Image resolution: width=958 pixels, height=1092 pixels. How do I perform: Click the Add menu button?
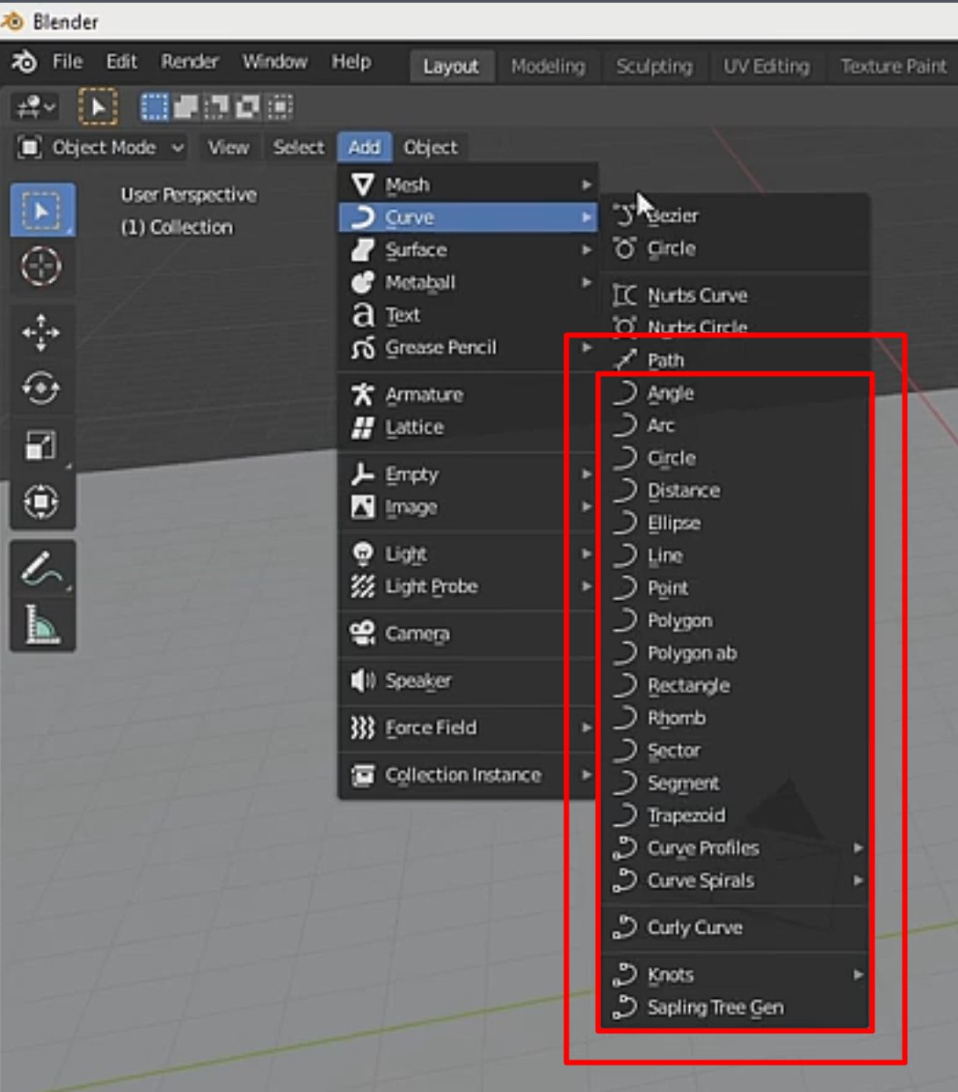point(365,147)
